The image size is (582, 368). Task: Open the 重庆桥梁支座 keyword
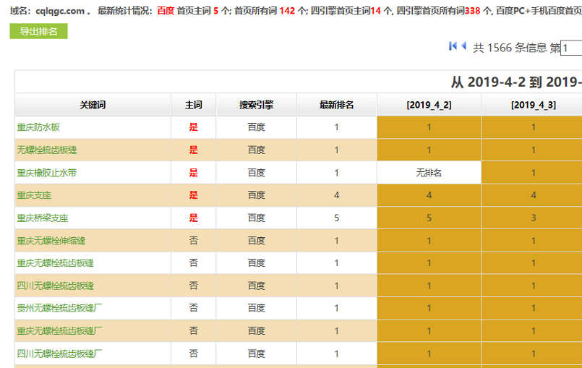pos(43,218)
